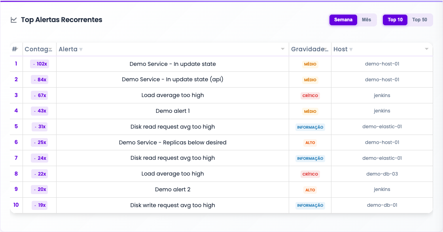Click host demo-host-01 in row 1

coord(382,64)
